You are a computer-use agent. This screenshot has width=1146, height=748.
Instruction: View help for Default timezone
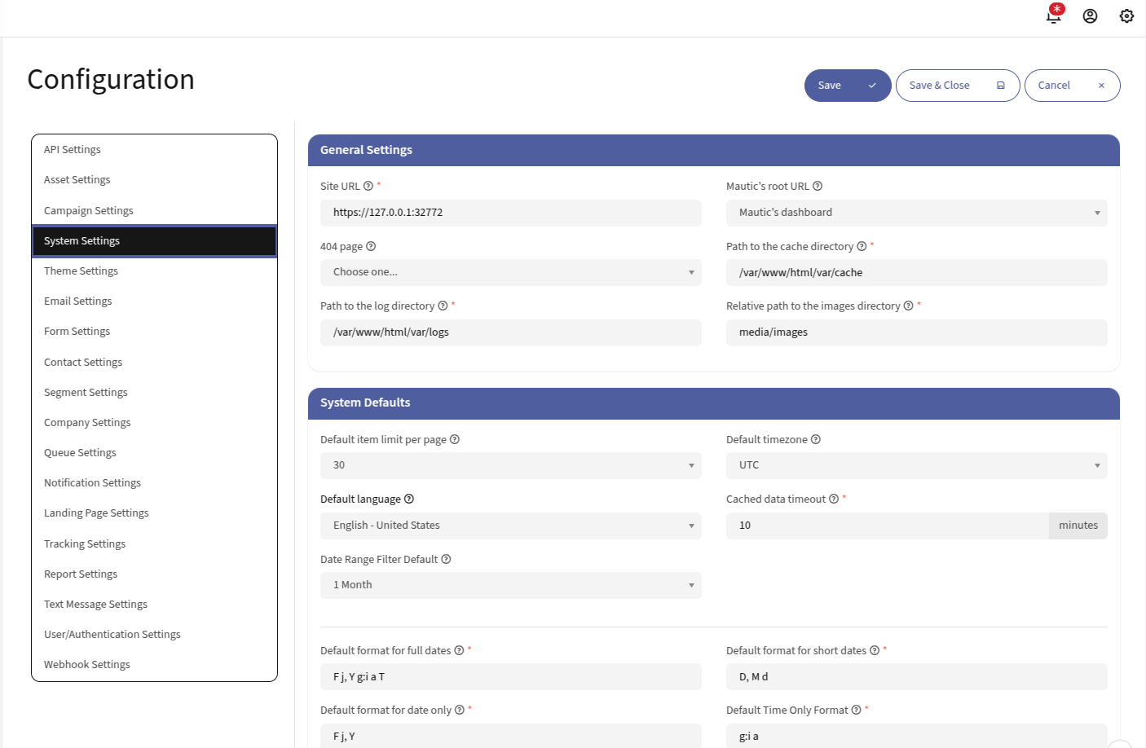[x=815, y=439]
